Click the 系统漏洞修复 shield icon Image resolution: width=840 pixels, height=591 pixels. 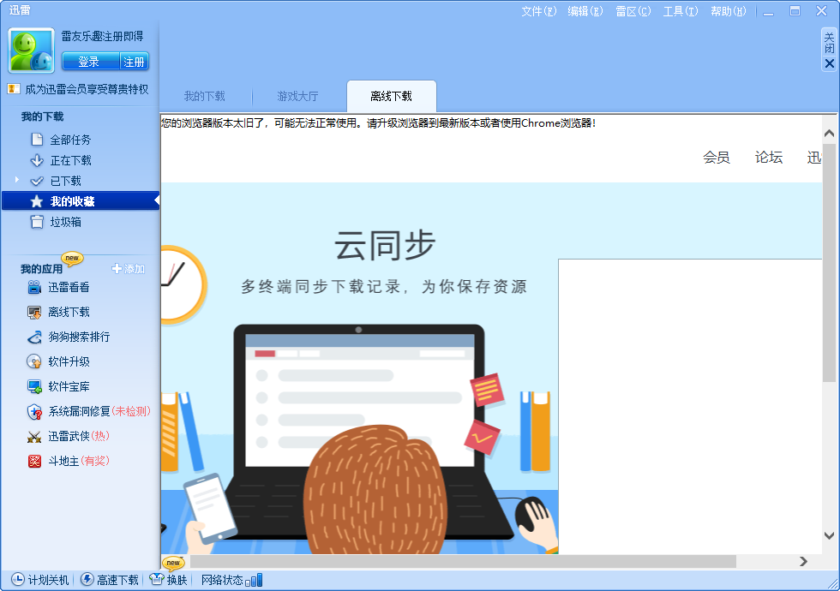34,412
